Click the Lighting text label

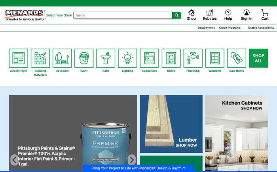pyautogui.click(x=127, y=71)
